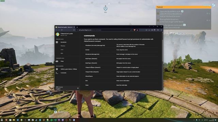Click the /KickPlayer command row
Screen dimensions: 218x122
[x=121, y=59]
